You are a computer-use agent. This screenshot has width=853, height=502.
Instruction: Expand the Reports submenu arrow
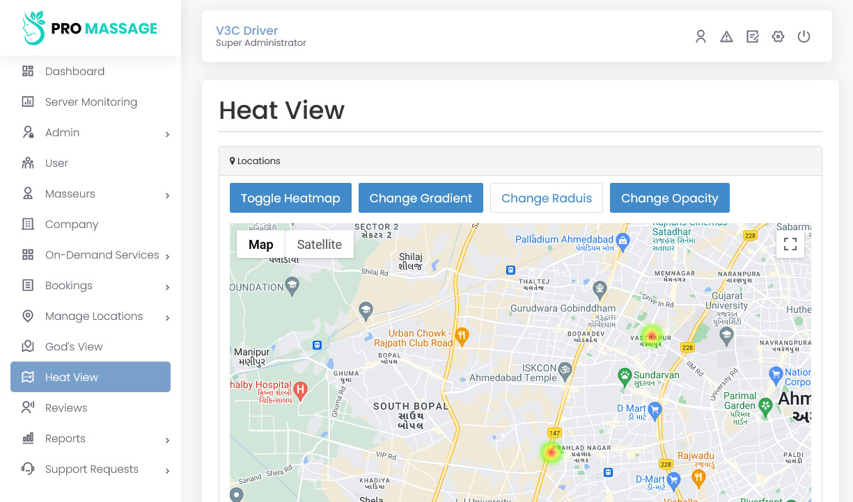(167, 440)
